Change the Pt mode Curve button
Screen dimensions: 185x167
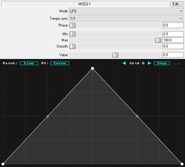click(x=60, y=63)
